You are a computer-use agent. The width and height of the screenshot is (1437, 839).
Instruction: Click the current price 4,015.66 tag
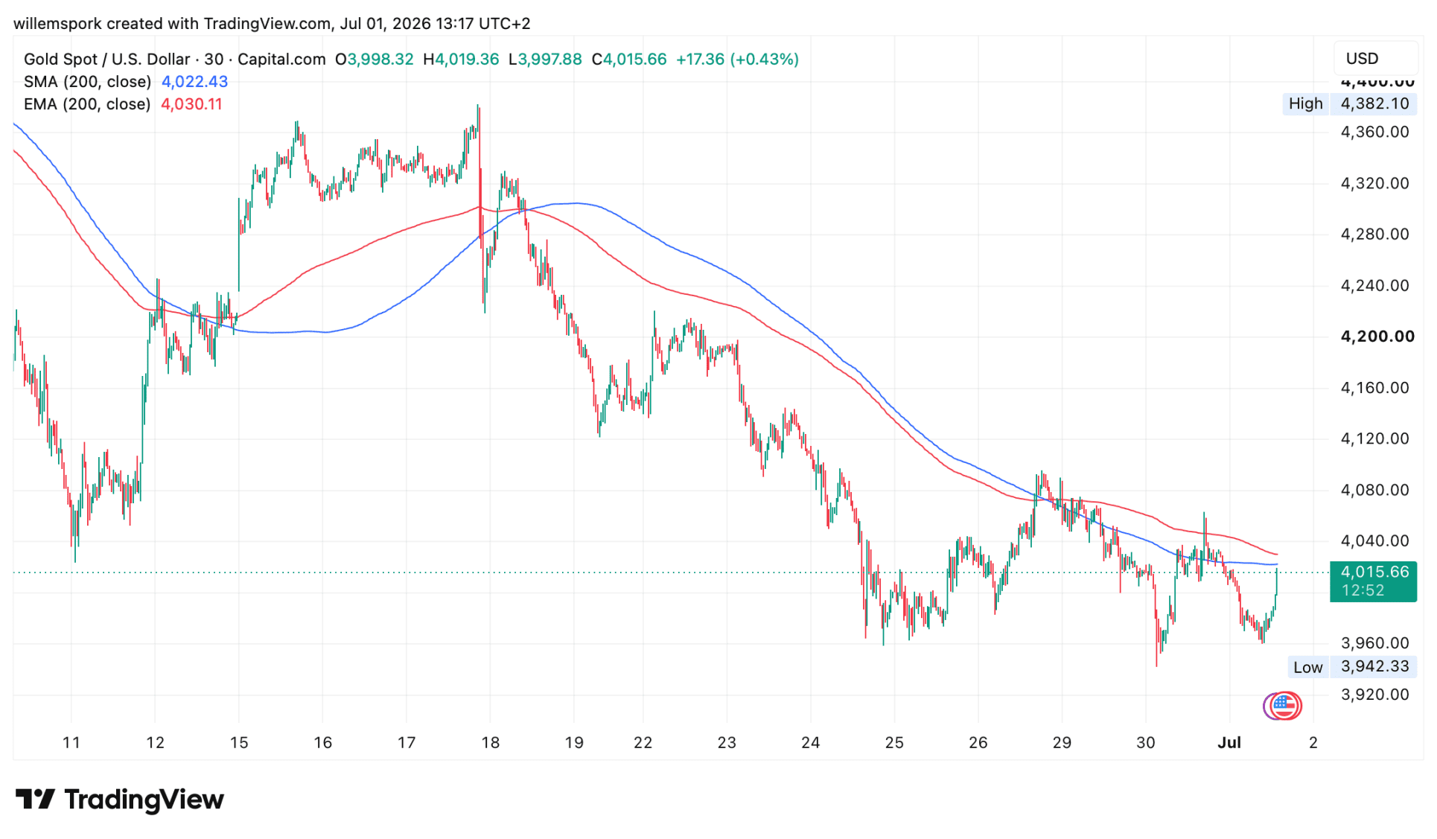click(1373, 581)
